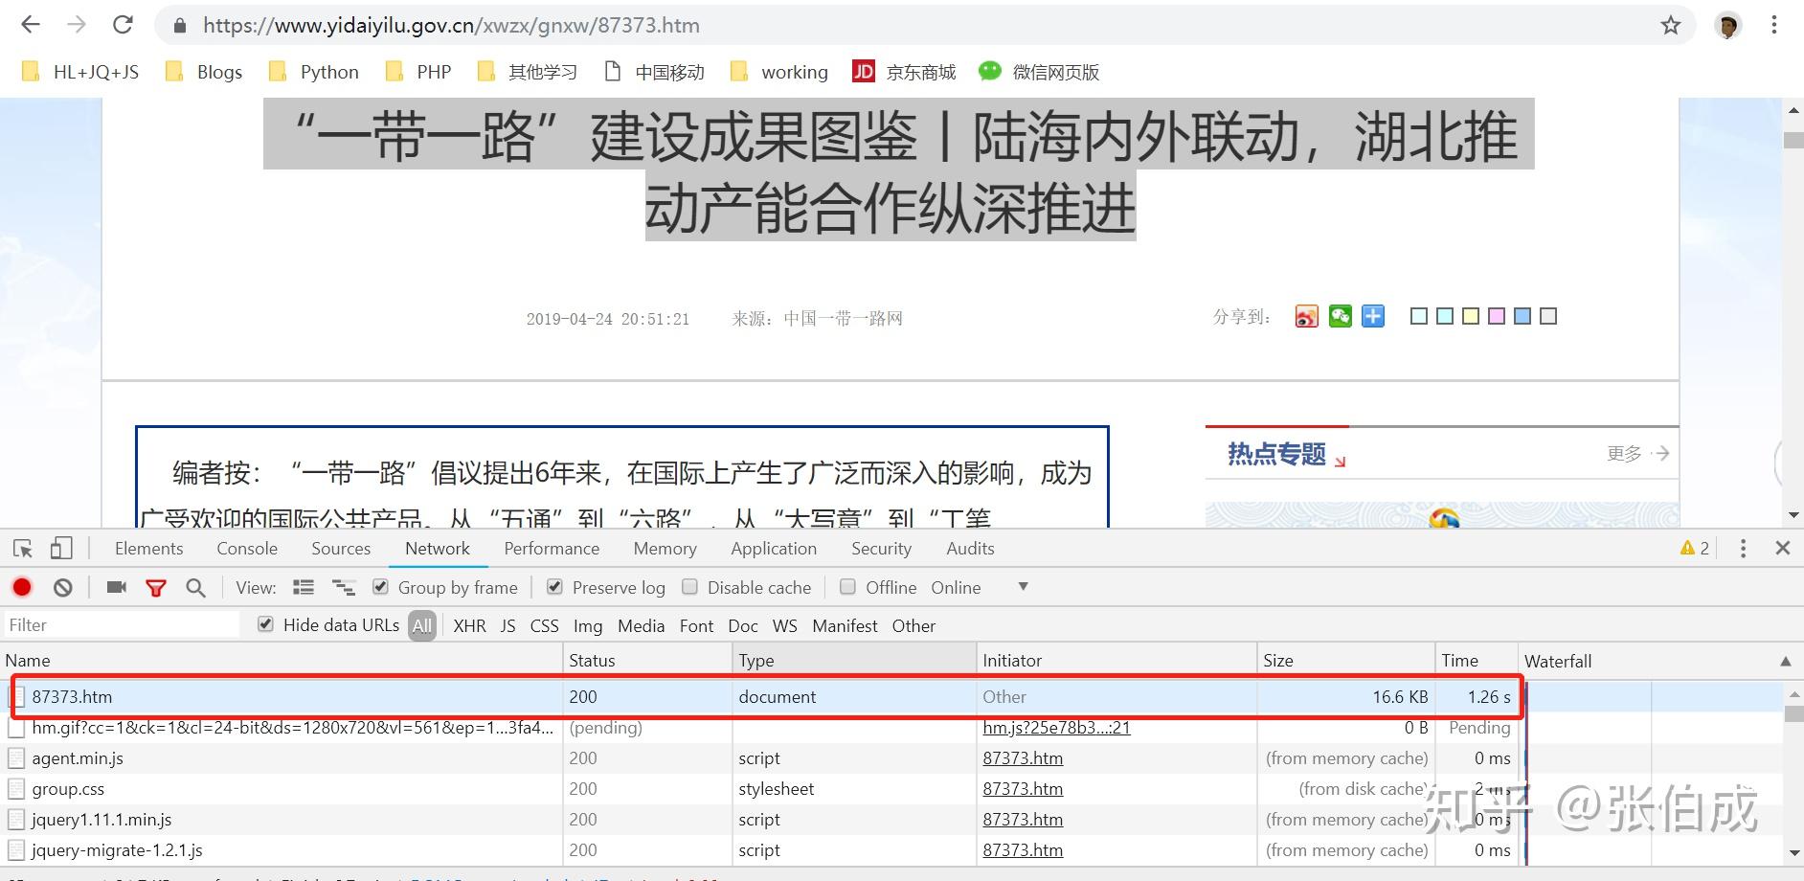Open the network throttling dropdown

pos(1023,587)
